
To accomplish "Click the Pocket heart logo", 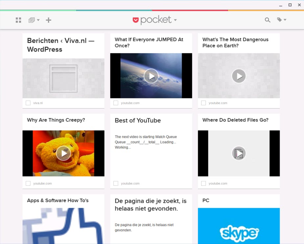I will (135, 20).
